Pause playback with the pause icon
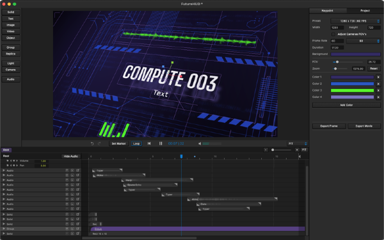This screenshot has width=384, height=240. point(161,143)
